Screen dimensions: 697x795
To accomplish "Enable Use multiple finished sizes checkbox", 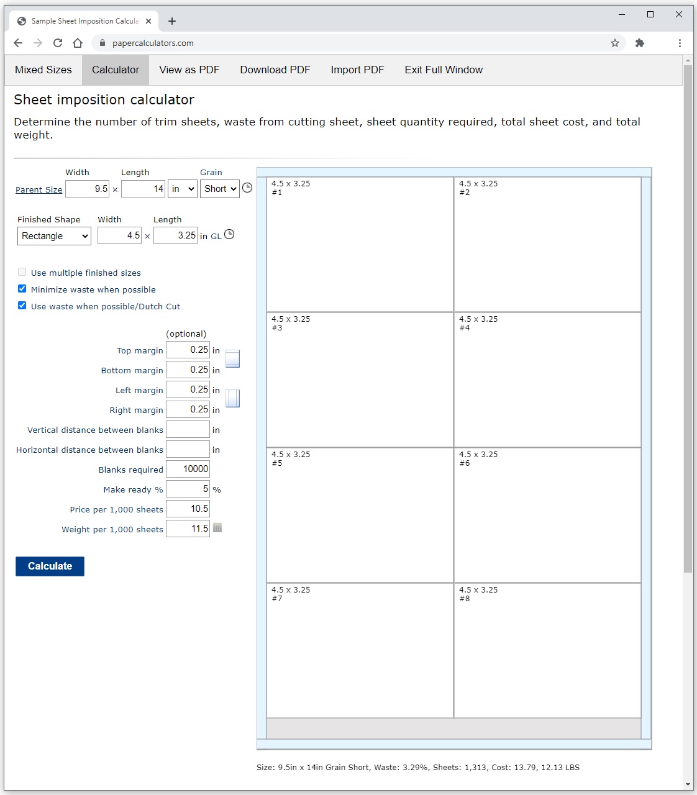I will click(x=22, y=272).
